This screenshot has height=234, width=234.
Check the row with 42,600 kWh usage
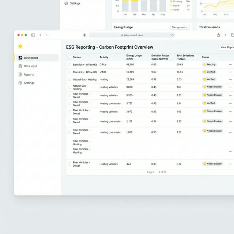(x=69, y=65)
